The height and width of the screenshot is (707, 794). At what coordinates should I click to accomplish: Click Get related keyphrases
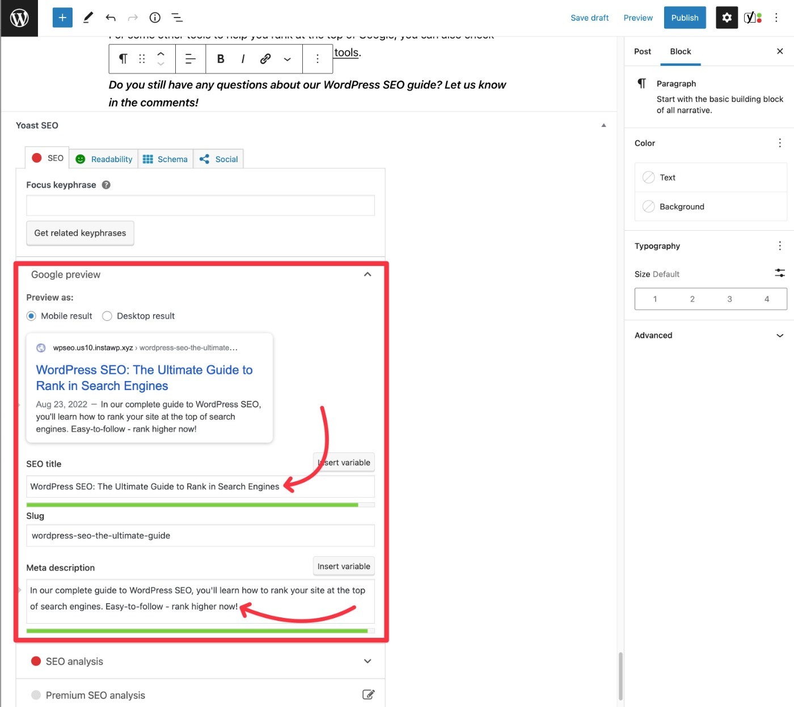(80, 233)
